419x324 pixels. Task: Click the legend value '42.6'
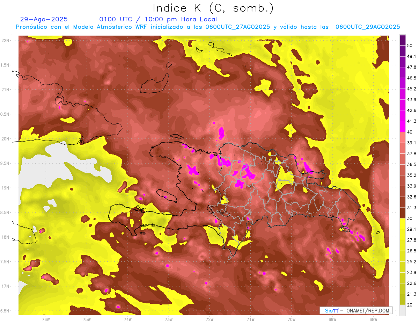point(411,110)
